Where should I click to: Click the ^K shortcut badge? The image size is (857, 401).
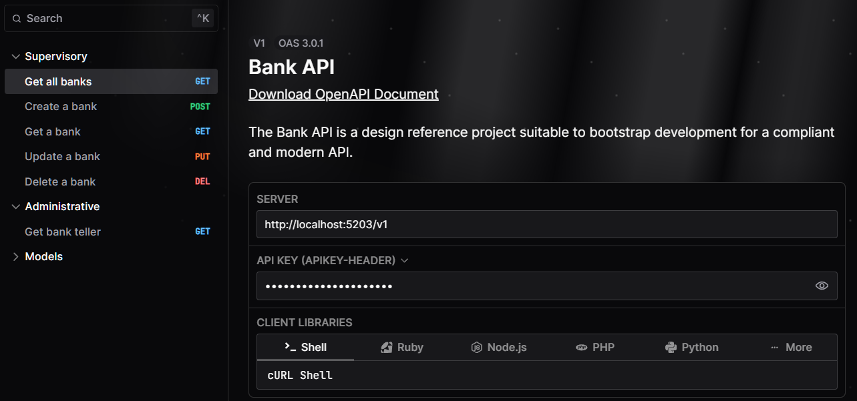coord(203,19)
